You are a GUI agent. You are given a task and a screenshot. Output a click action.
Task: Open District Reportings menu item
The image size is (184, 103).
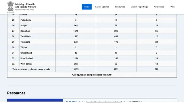tap(139, 7)
